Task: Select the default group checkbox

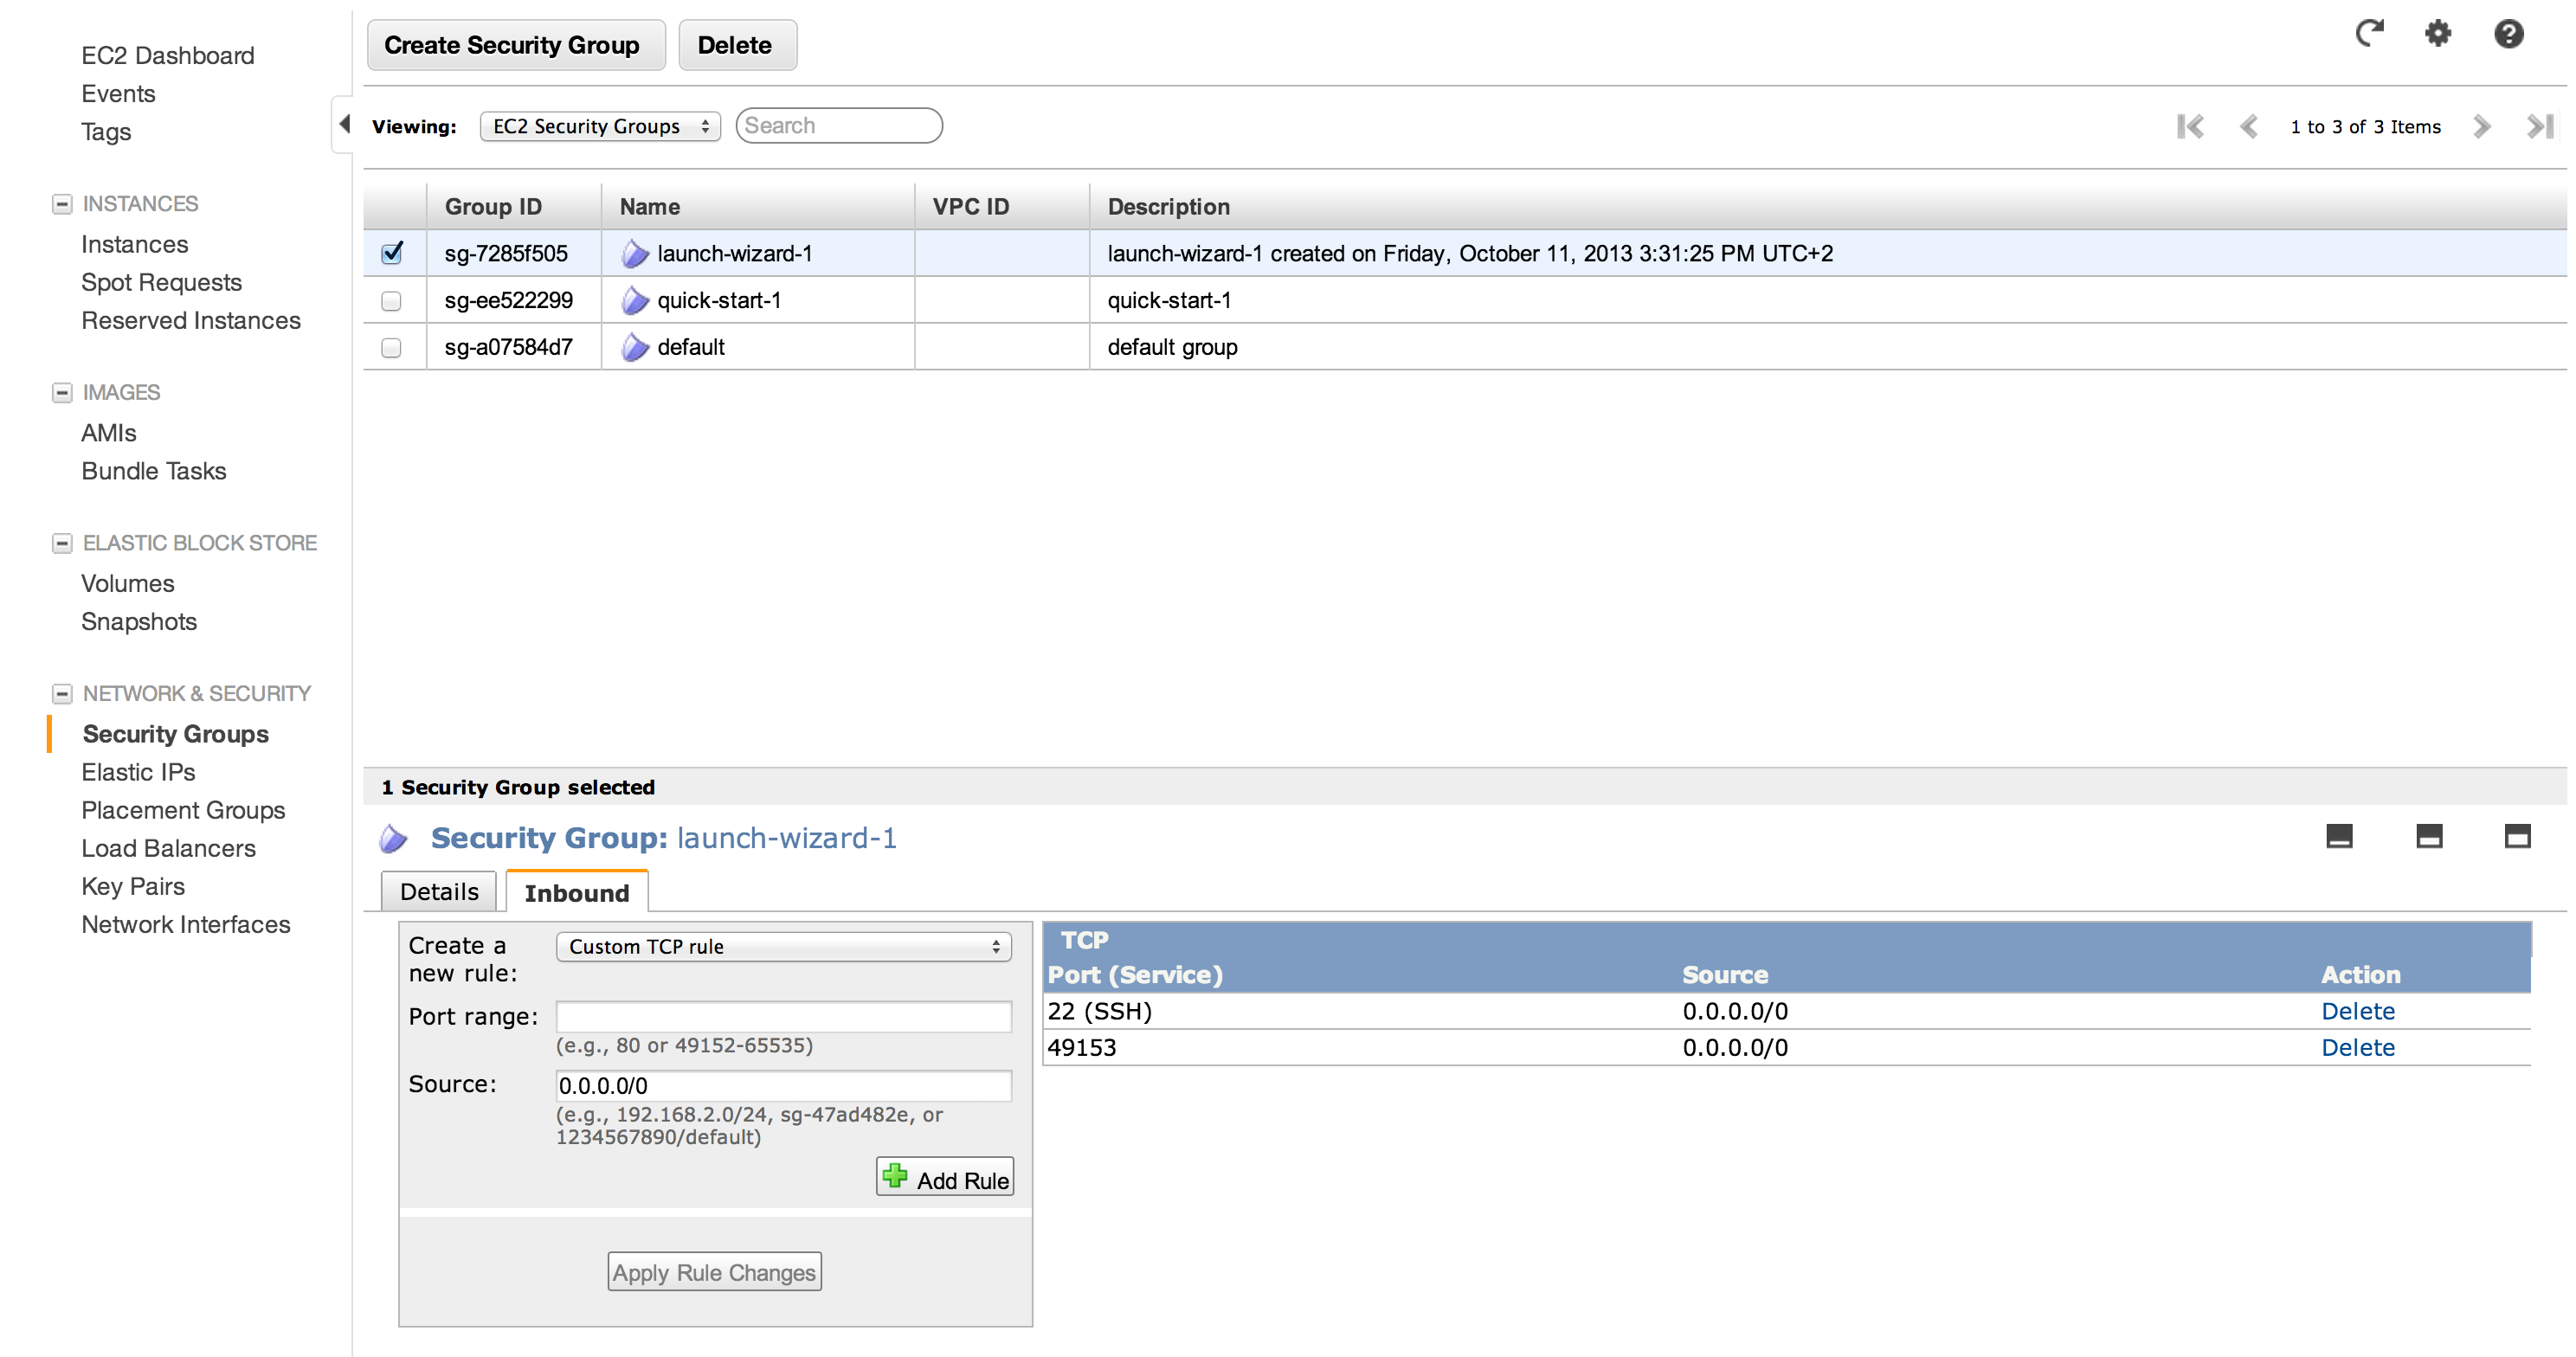Action: [x=392, y=347]
